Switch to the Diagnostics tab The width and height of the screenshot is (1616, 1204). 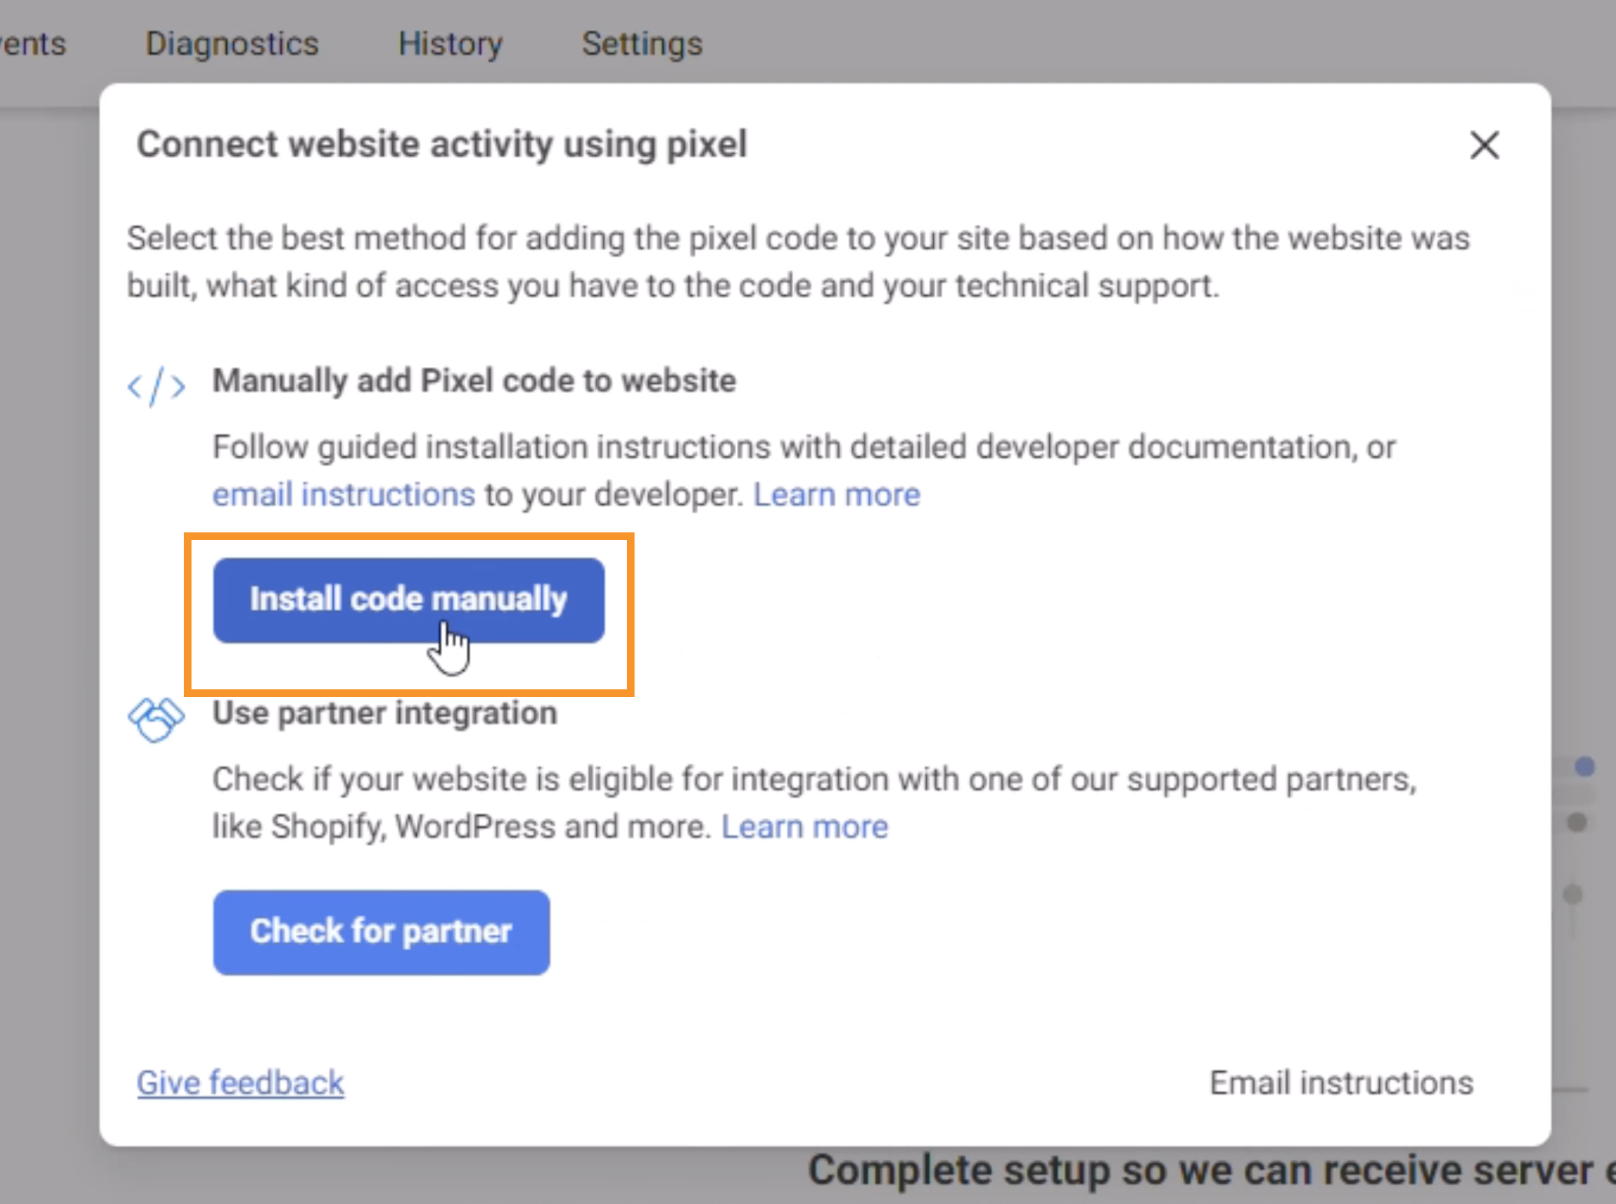(232, 44)
